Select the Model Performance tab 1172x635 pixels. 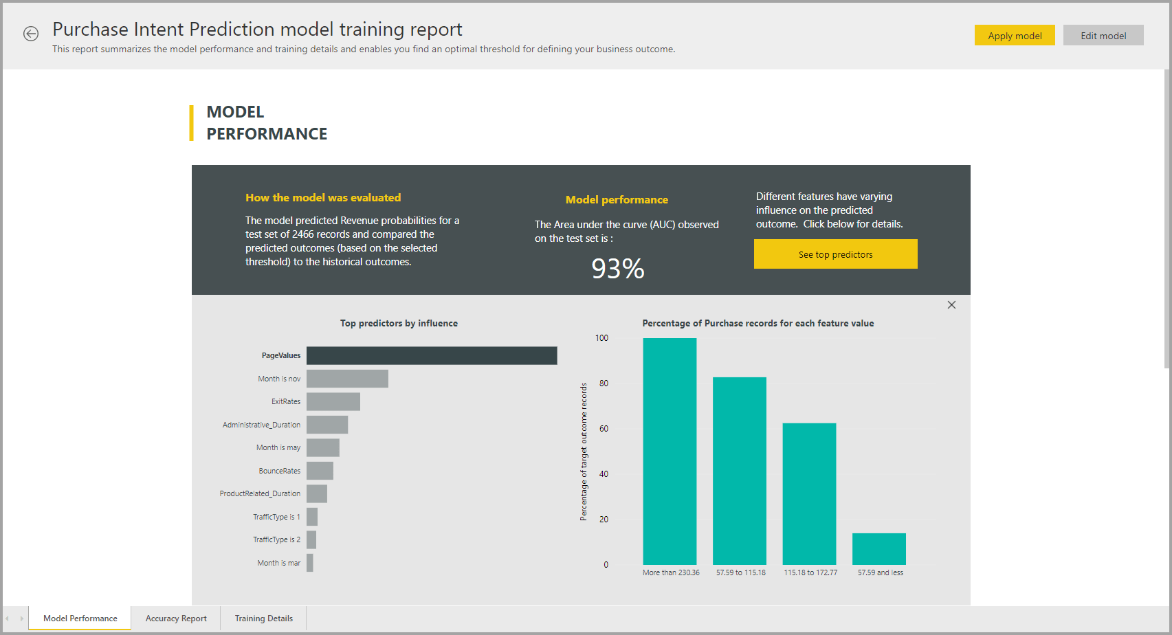click(79, 618)
